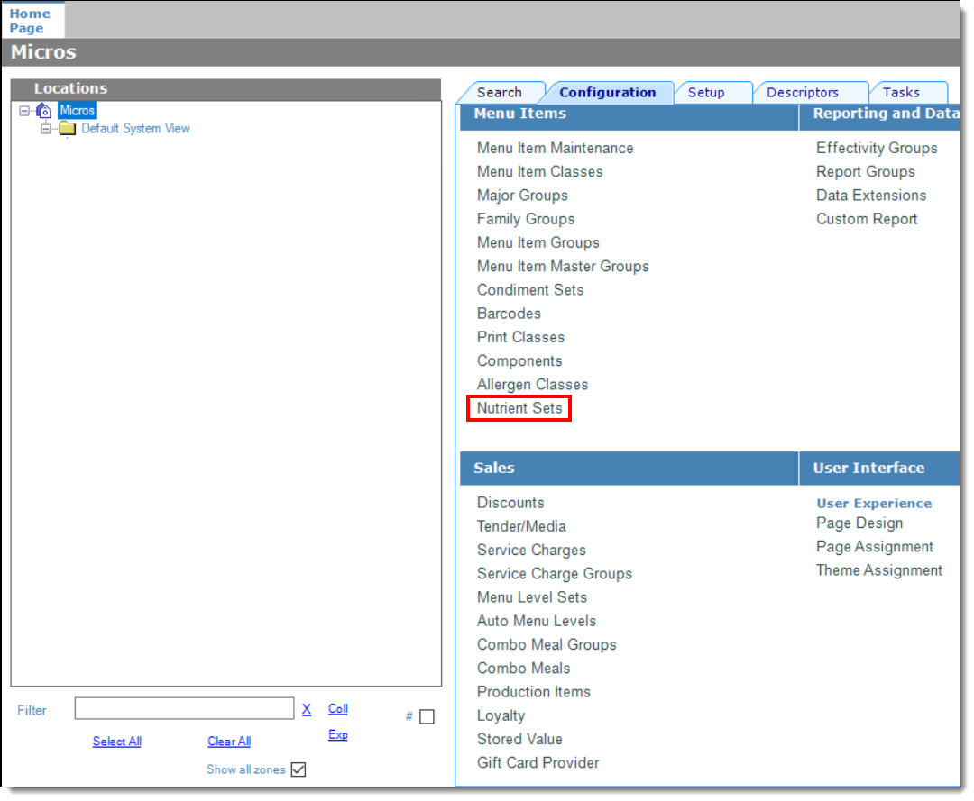
Task: Open Discounts module
Action: pos(510,503)
